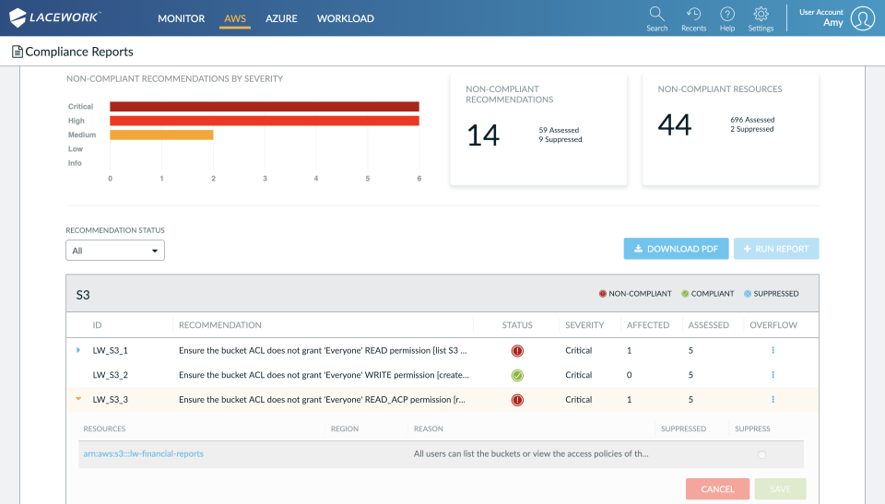Go to the Monitor tab
885x504 pixels.
[x=181, y=18]
